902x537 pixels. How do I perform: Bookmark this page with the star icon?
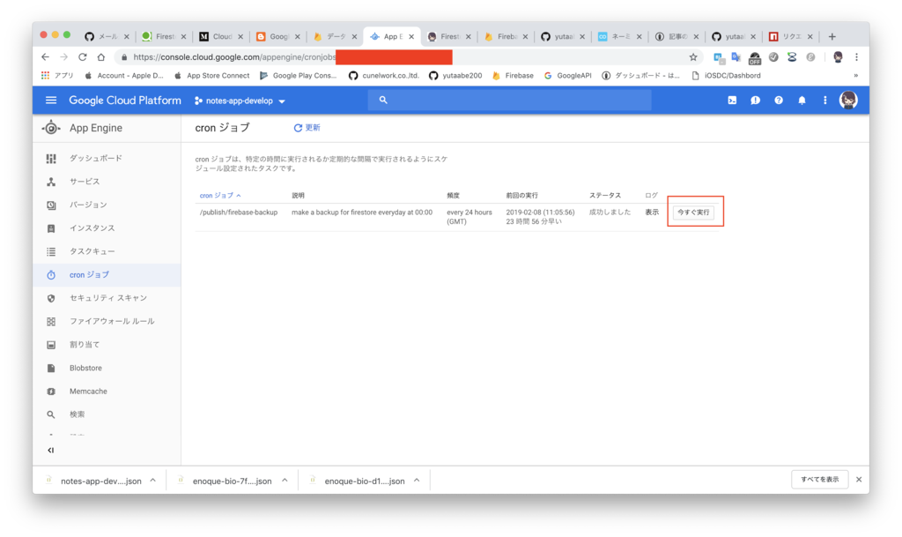click(x=693, y=57)
